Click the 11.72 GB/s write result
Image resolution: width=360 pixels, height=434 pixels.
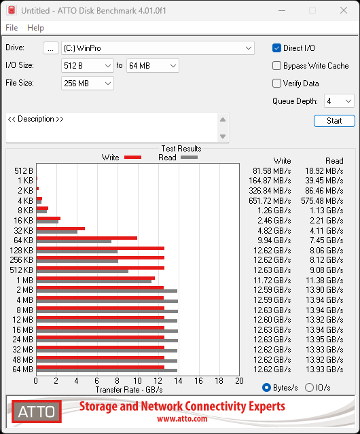[x=272, y=280]
